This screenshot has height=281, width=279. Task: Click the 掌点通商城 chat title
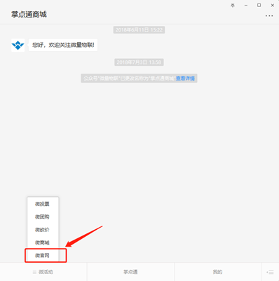coord(29,15)
